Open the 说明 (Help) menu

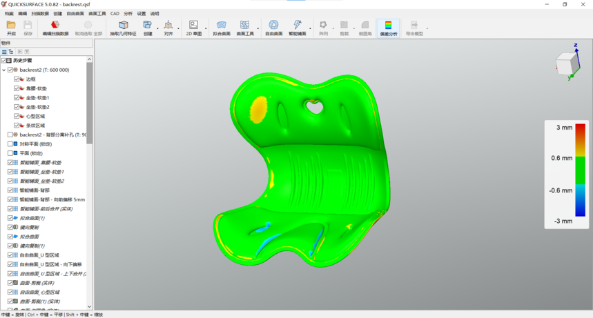155,14
